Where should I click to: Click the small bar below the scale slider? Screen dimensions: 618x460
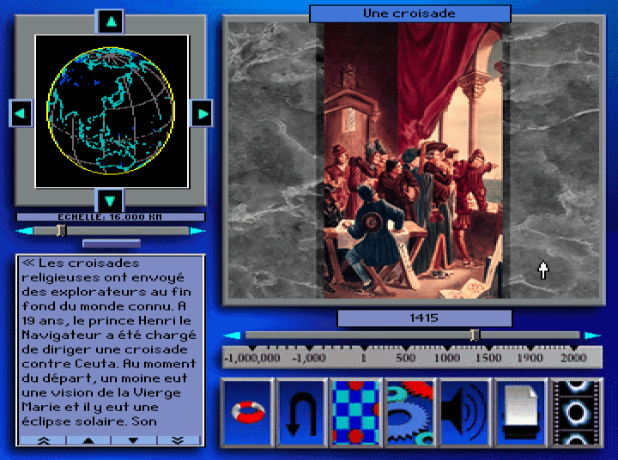112,243
